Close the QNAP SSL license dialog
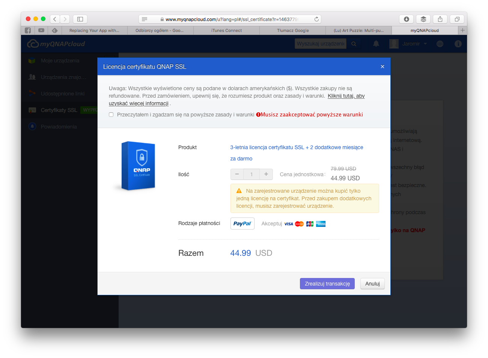Viewport: 488px width, 358px height. [x=383, y=66]
